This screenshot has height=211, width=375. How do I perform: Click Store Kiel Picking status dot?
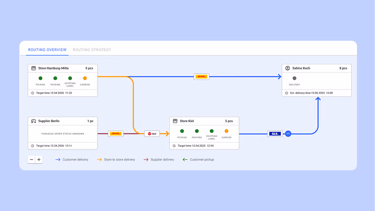pos(182,131)
